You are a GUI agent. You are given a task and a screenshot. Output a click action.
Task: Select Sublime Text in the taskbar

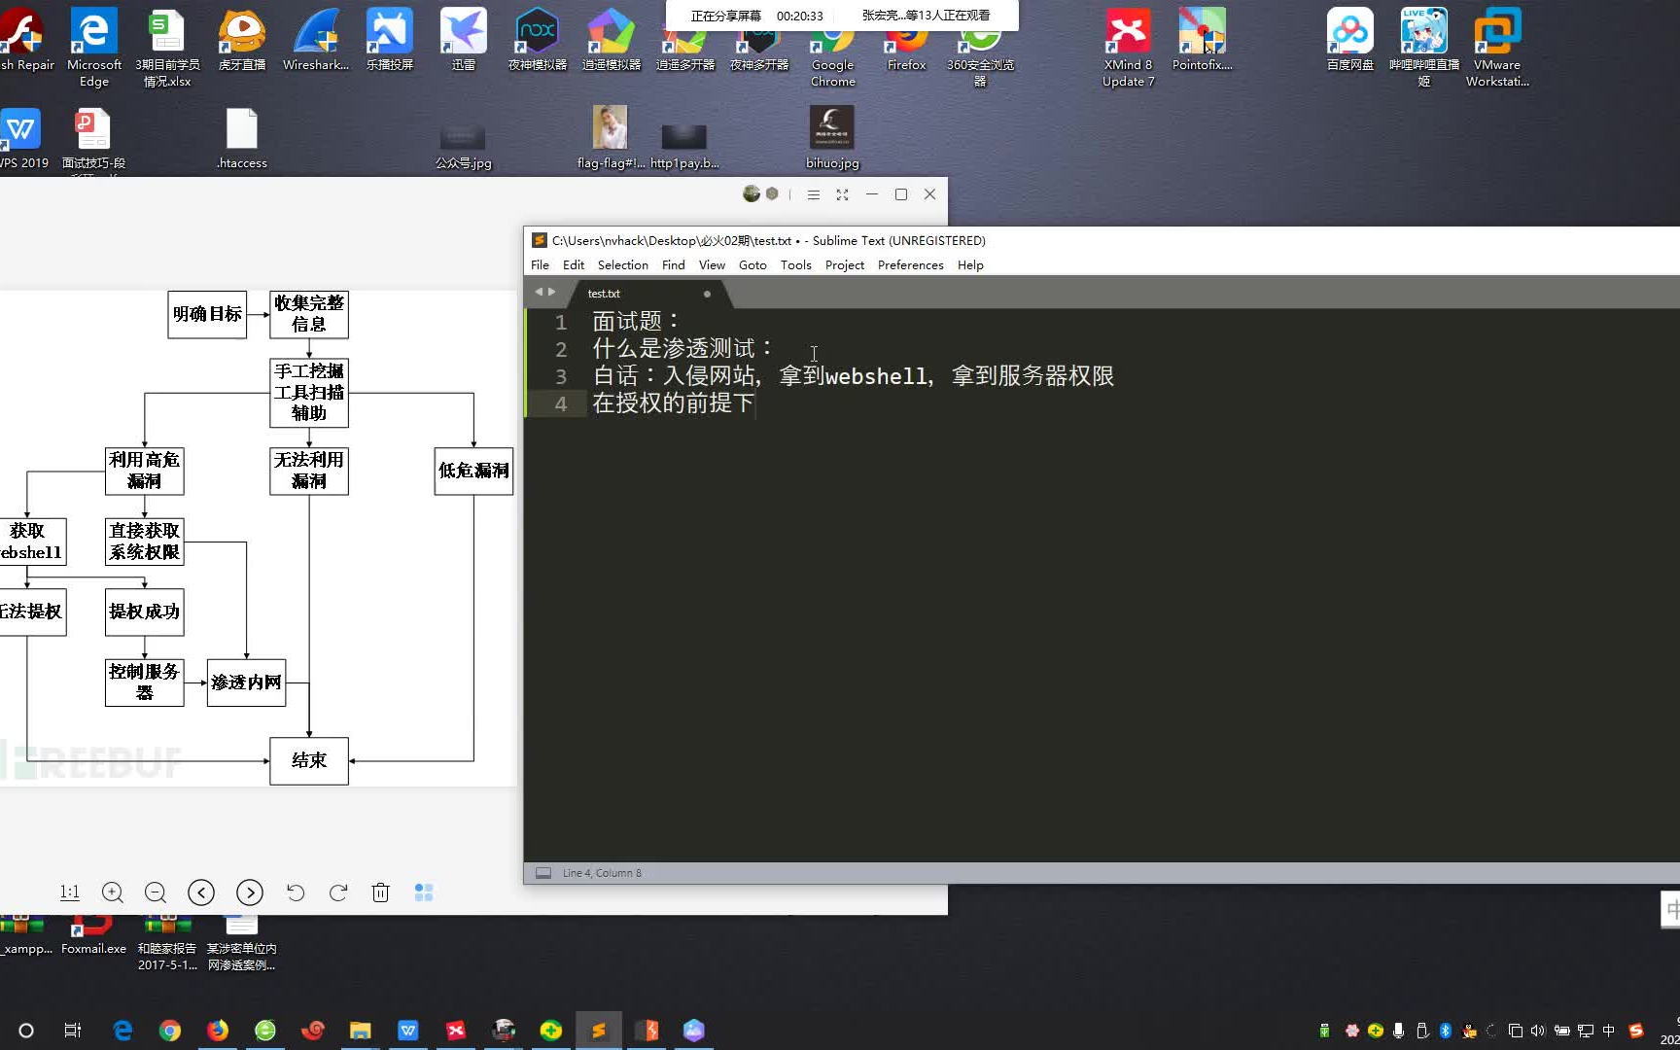pos(599,1030)
